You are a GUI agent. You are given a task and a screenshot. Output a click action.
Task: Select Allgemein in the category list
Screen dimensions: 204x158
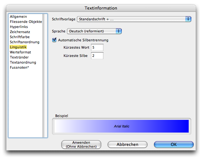click(x=18, y=17)
